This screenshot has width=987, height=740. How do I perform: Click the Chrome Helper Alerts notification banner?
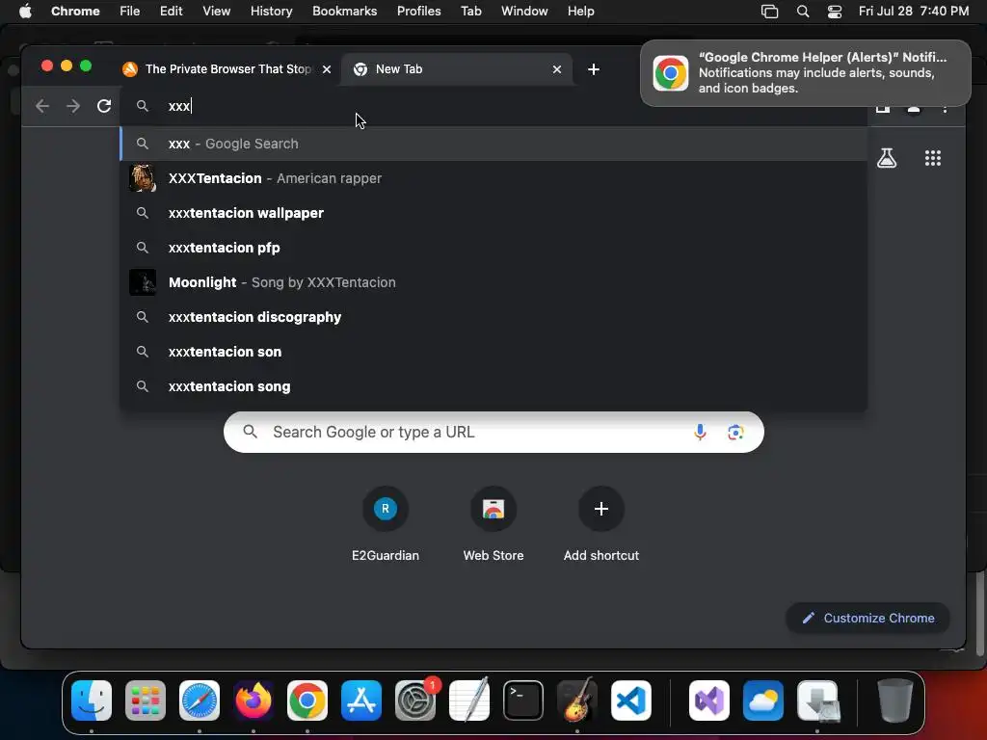point(805,73)
